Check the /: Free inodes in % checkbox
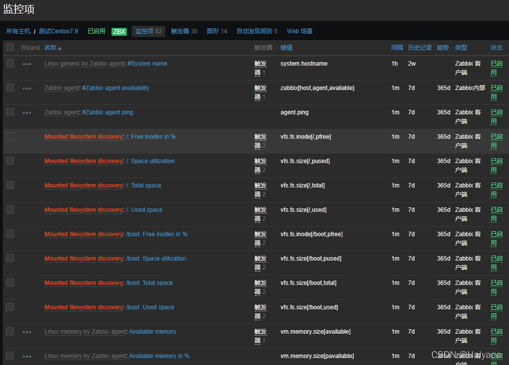 (x=10, y=136)
